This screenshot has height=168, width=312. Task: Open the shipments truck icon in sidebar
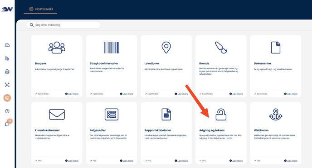pyautogui.click(x=7, y=45)
